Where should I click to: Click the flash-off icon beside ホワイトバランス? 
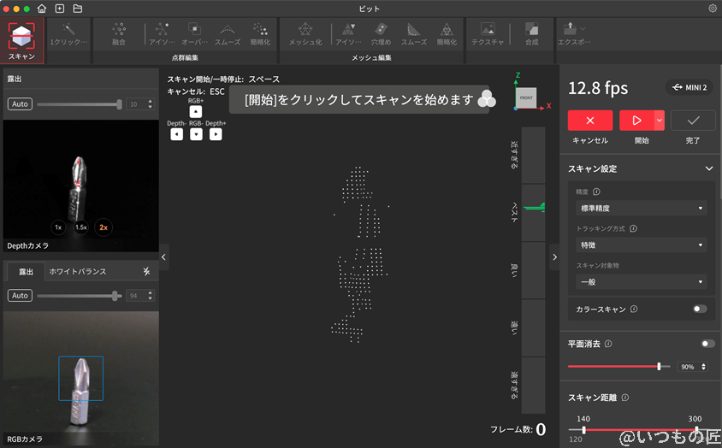click(x=145, y=271)
